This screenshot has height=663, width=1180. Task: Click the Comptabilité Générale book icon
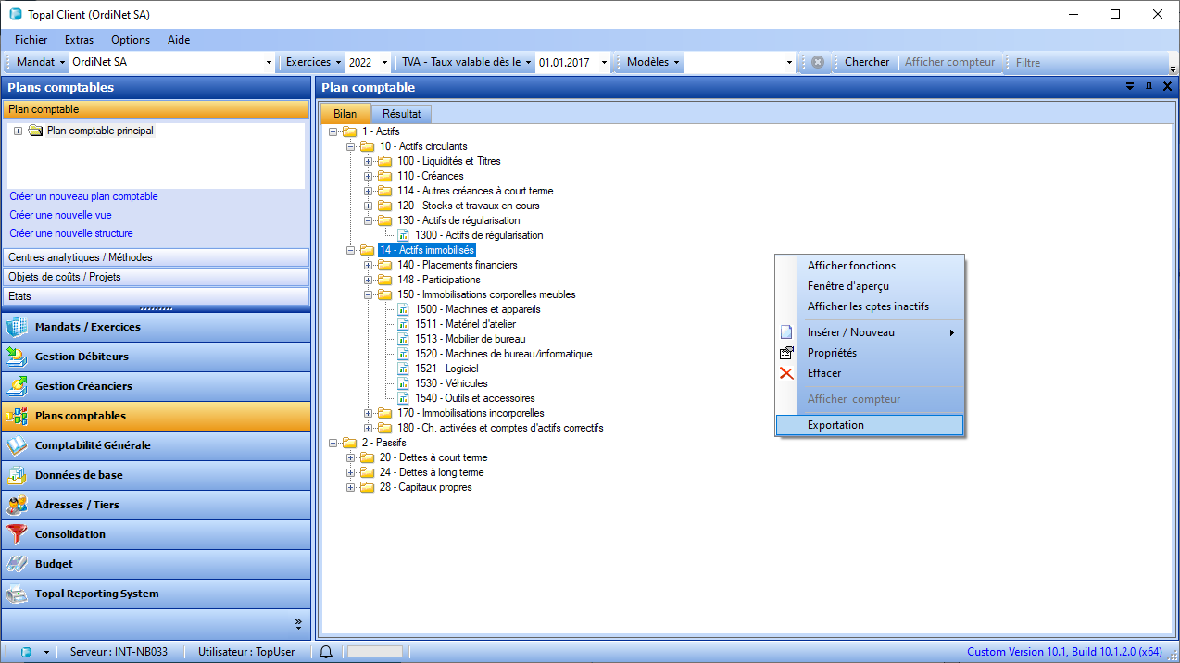17,445
